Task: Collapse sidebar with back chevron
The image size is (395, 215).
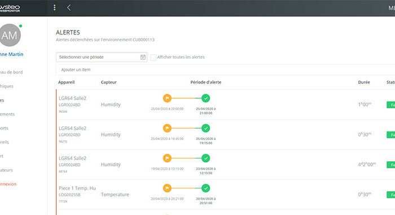Action: tap(68, 7)
